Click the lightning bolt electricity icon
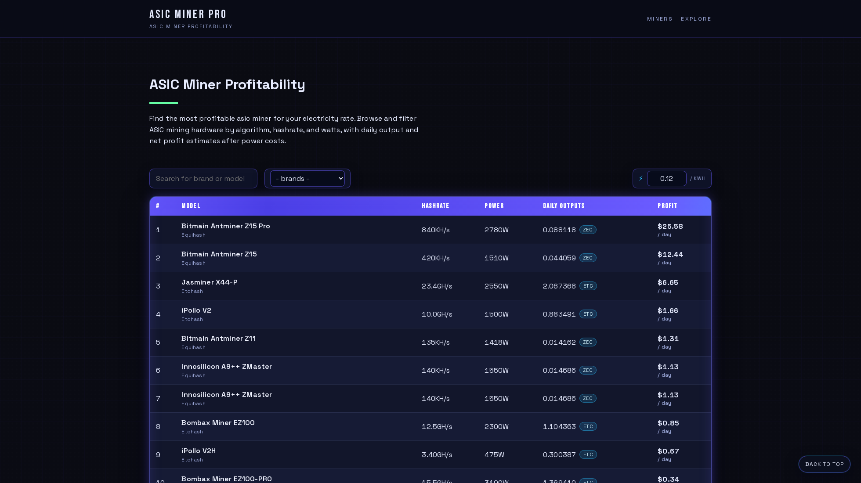The width and height of the screenshot is (861, 483). (641, 178)
